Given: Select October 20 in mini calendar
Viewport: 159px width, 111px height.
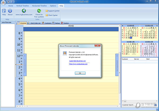Looking at the screenshot, I should coord(147,36).
